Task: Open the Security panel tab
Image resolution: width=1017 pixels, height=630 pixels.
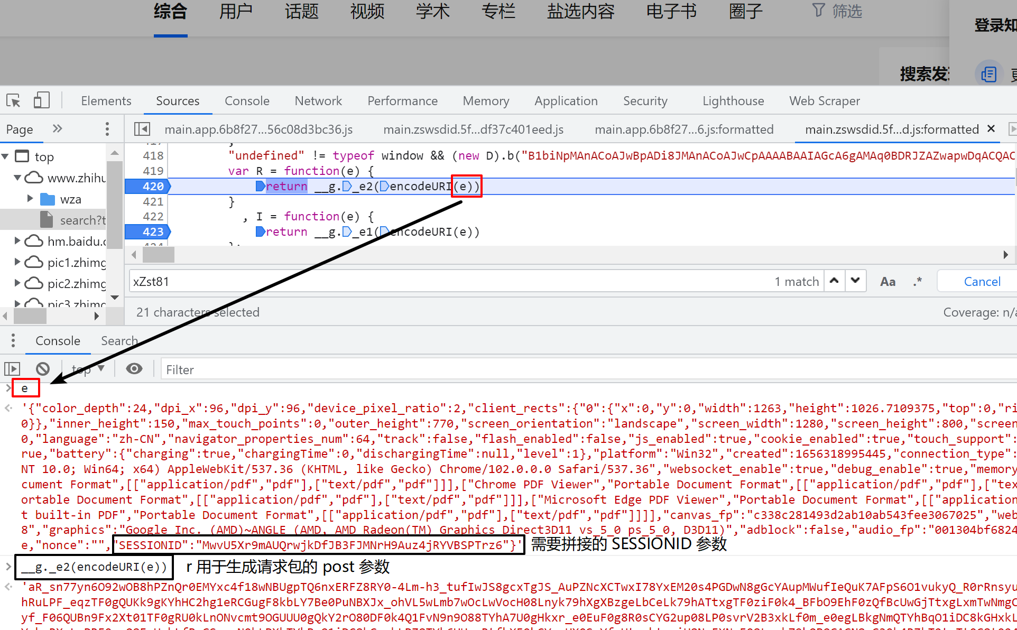Action: click(x=645, y=101)
